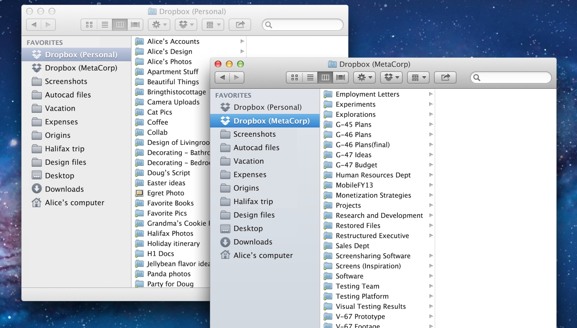Screen dimensions: 577x328
Task: Select the V-67 Prototype folder
Action: coord(378,317)
